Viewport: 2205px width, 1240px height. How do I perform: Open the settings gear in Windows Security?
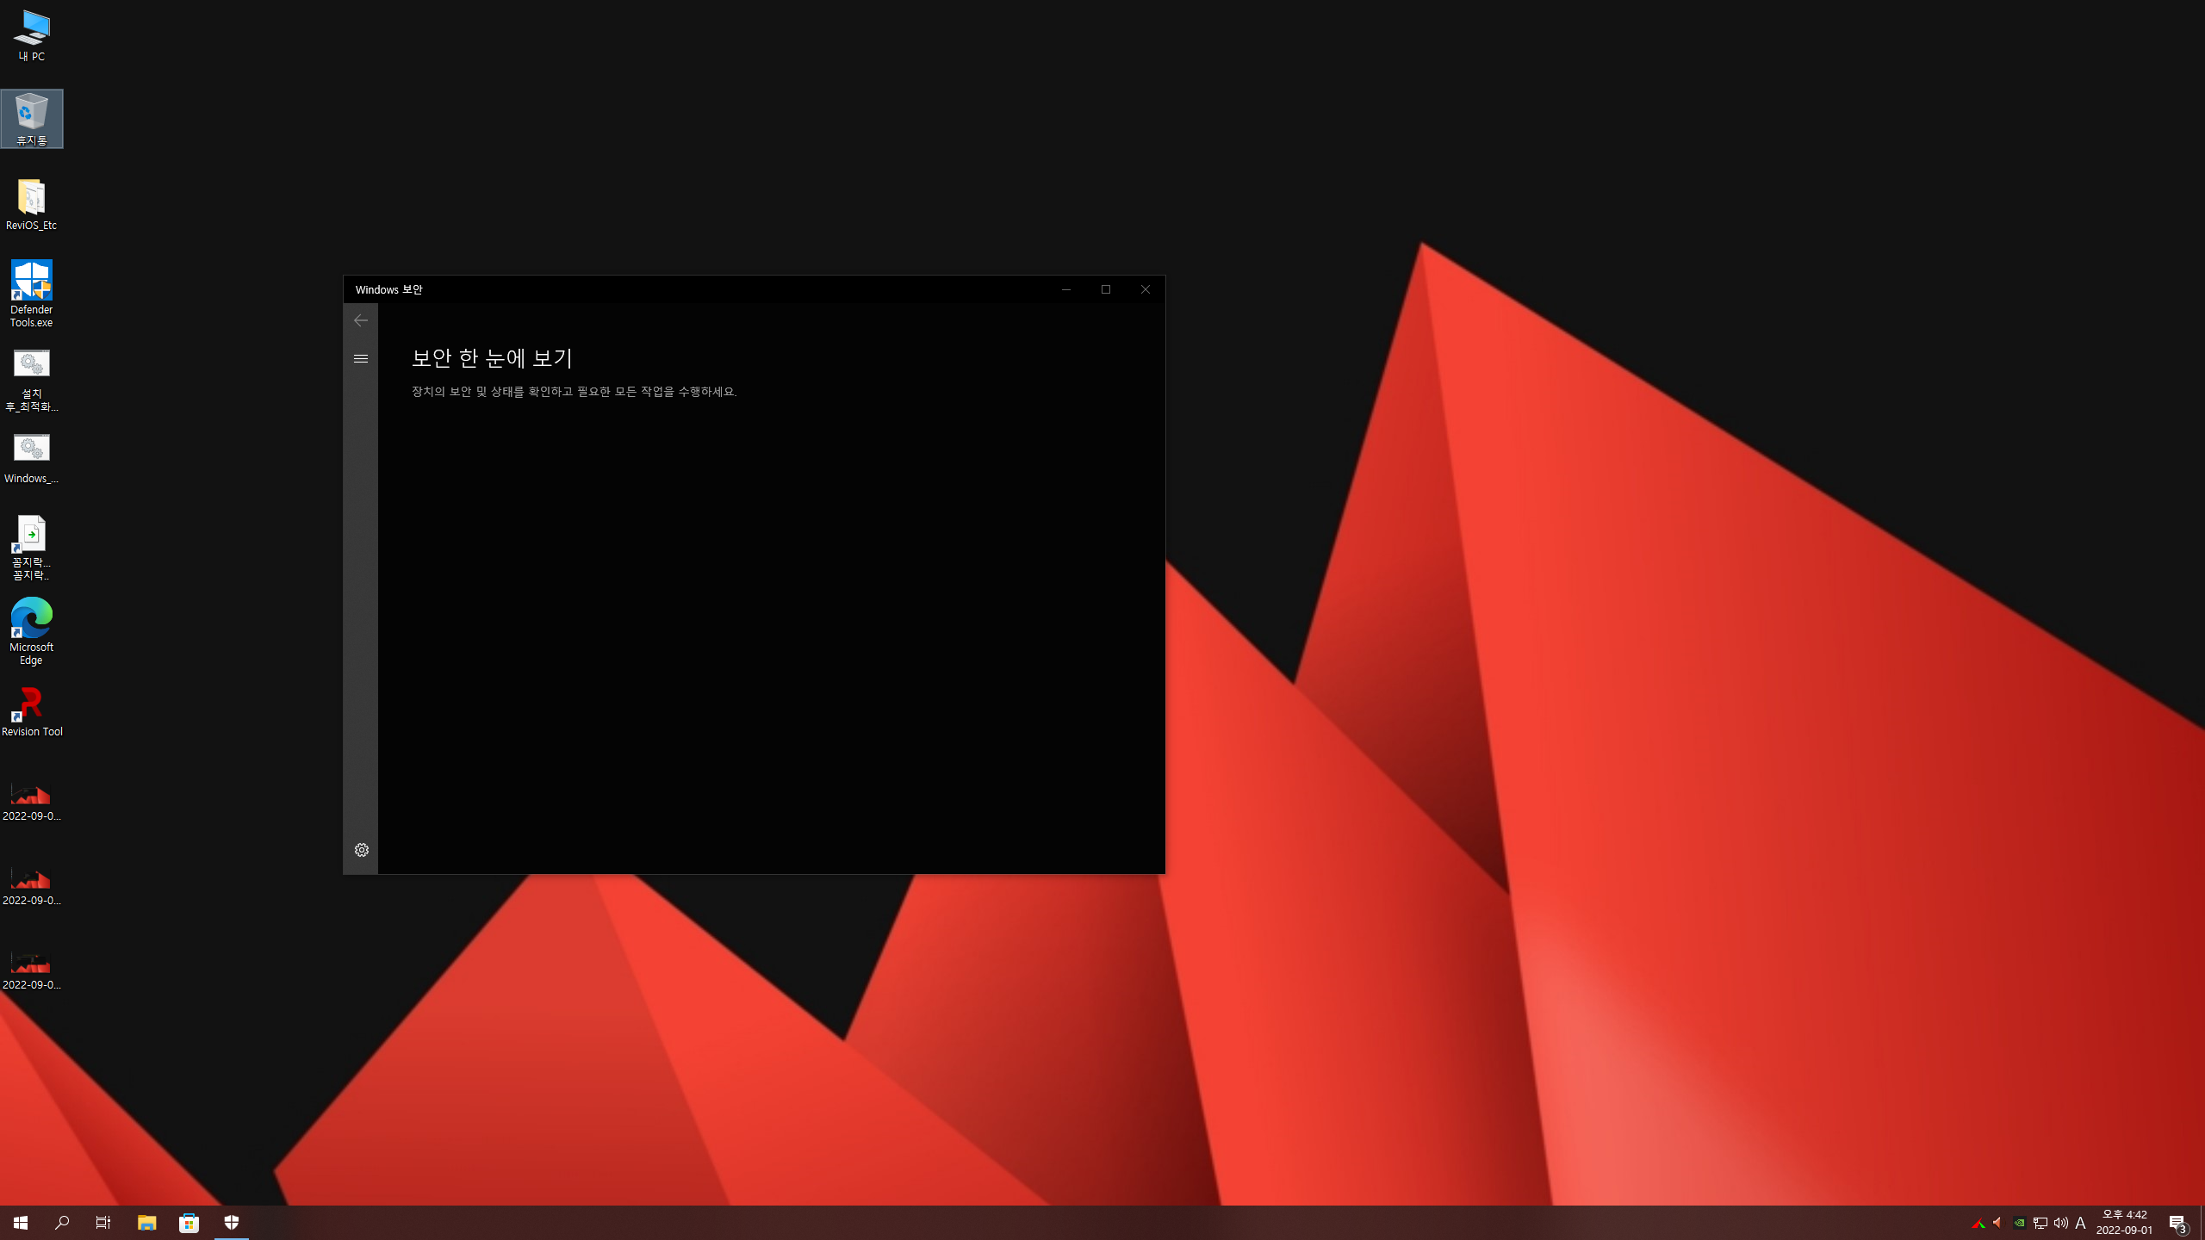tap(362, 850)
